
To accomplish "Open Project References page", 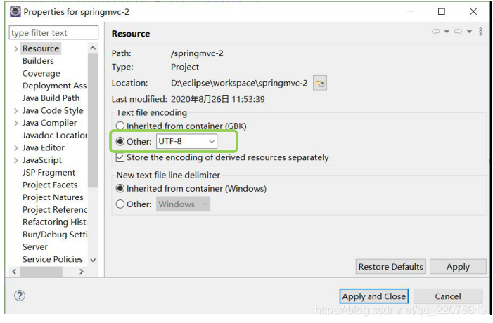I will pyautogui.click(x=55, y=210).
